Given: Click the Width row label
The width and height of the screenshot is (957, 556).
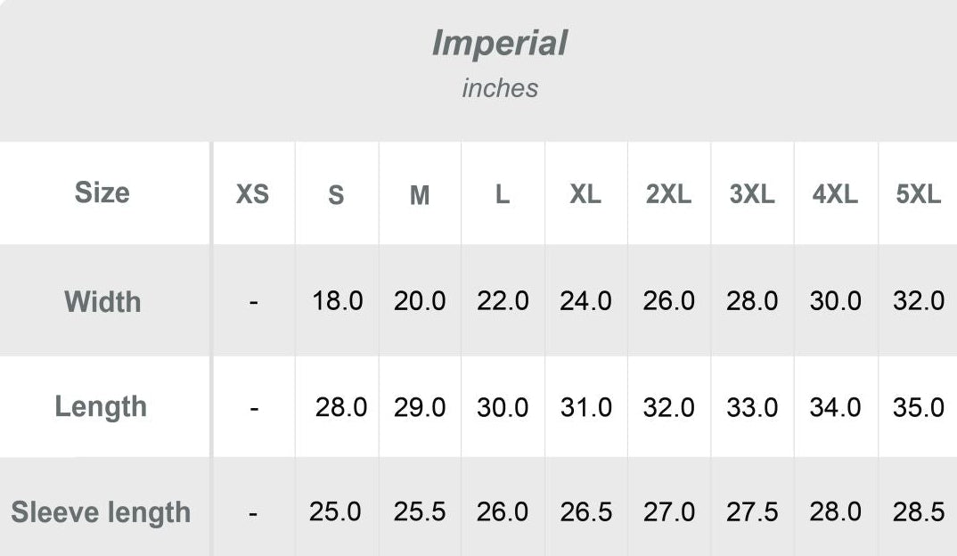Looking at the screenshot, I should [x=102, y=301].
